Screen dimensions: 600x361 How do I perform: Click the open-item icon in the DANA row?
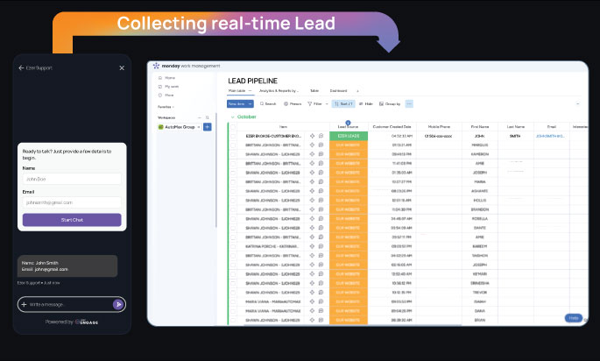click(x=312, y=311)
